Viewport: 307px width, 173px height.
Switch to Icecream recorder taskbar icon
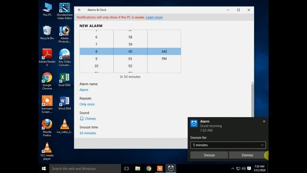point(160,169)
